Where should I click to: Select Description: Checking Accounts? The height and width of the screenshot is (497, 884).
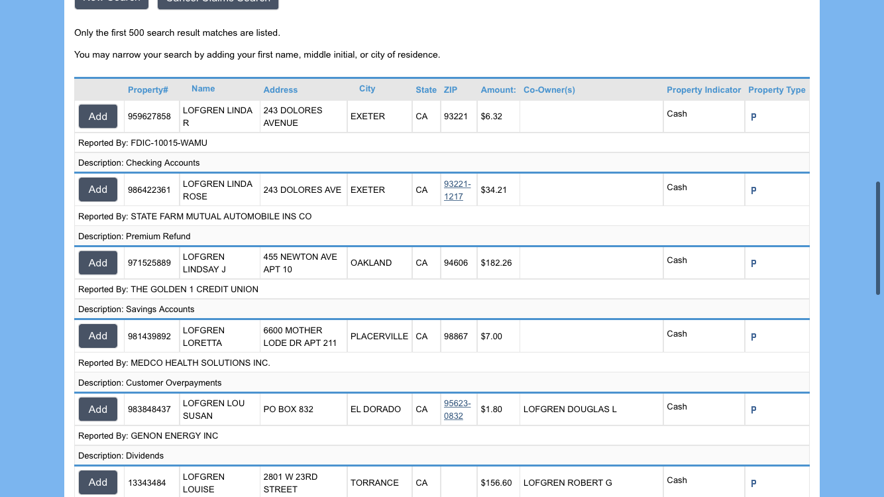pyautogui.click(x=139, y=163)
